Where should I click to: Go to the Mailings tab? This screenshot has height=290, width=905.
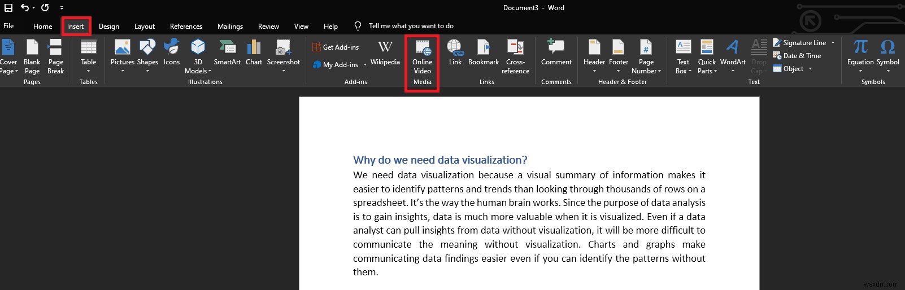point(230,26)
